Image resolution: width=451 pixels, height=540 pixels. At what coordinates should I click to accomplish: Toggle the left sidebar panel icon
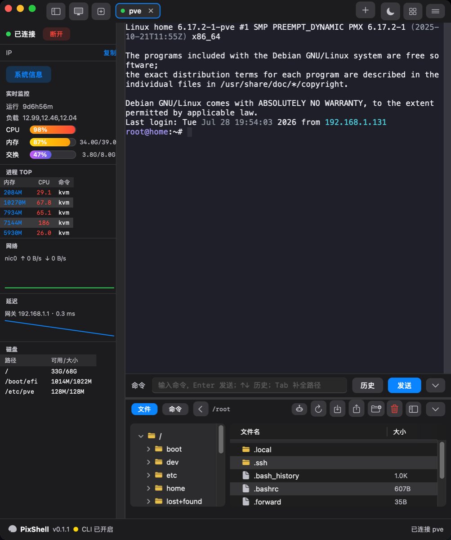click(x=56, y=11)
